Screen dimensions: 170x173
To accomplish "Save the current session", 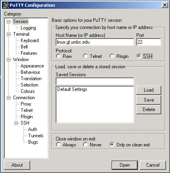I will [x=149, y=100].
